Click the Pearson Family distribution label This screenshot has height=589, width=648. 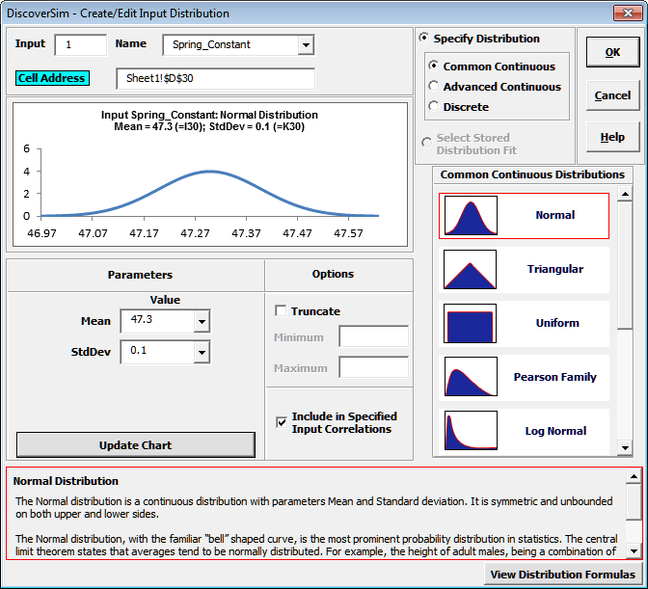pos(555,377)
